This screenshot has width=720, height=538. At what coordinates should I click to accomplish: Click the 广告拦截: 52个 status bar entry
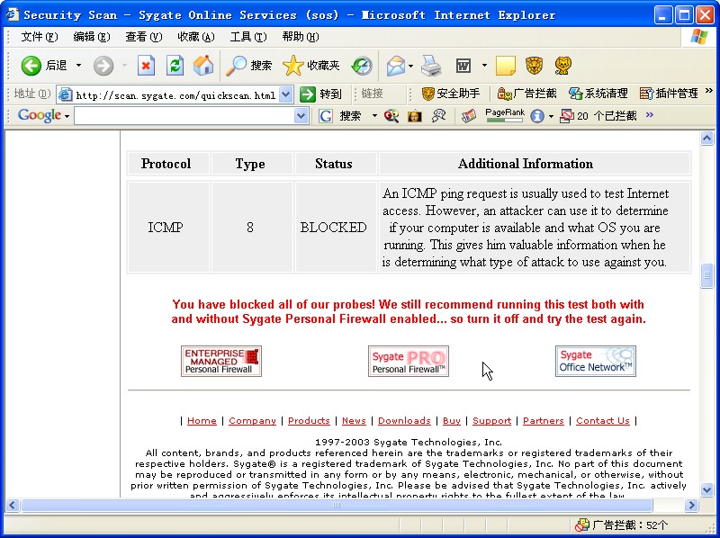coord(621,525)
